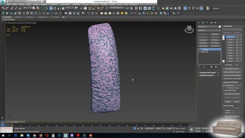The image size is (245, 138).
Task: Click Zero Active Channel Values button
Action: [232, 76]
